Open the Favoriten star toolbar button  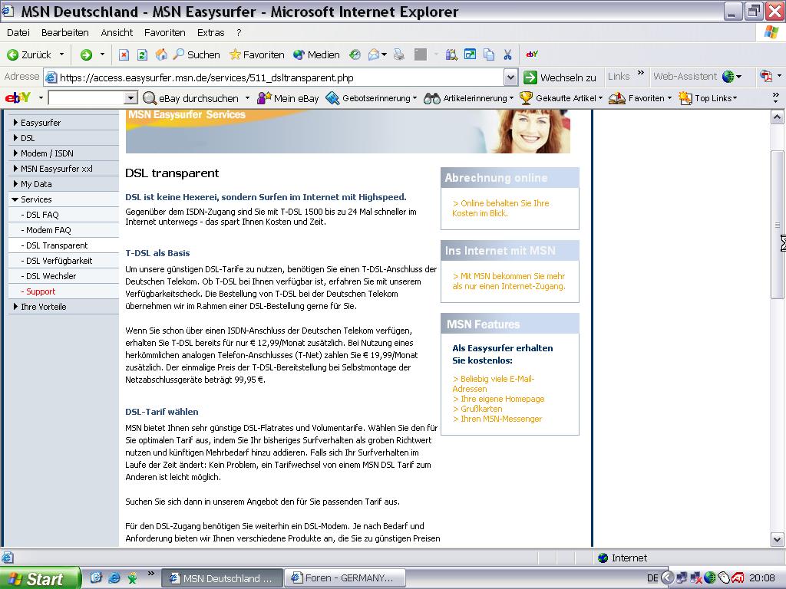(256, 54)
